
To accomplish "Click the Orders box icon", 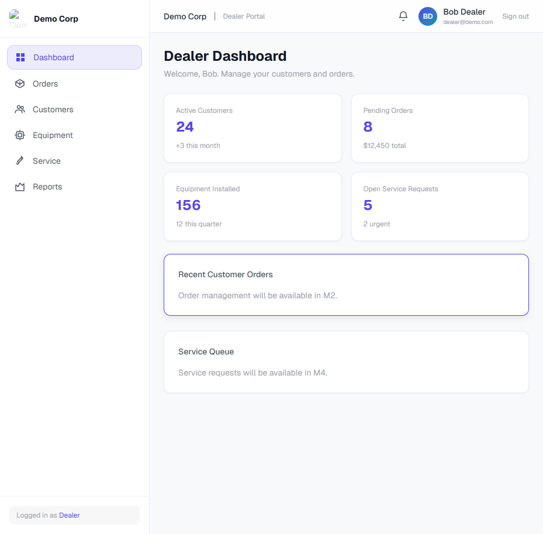I will click(x=20, y=84).
